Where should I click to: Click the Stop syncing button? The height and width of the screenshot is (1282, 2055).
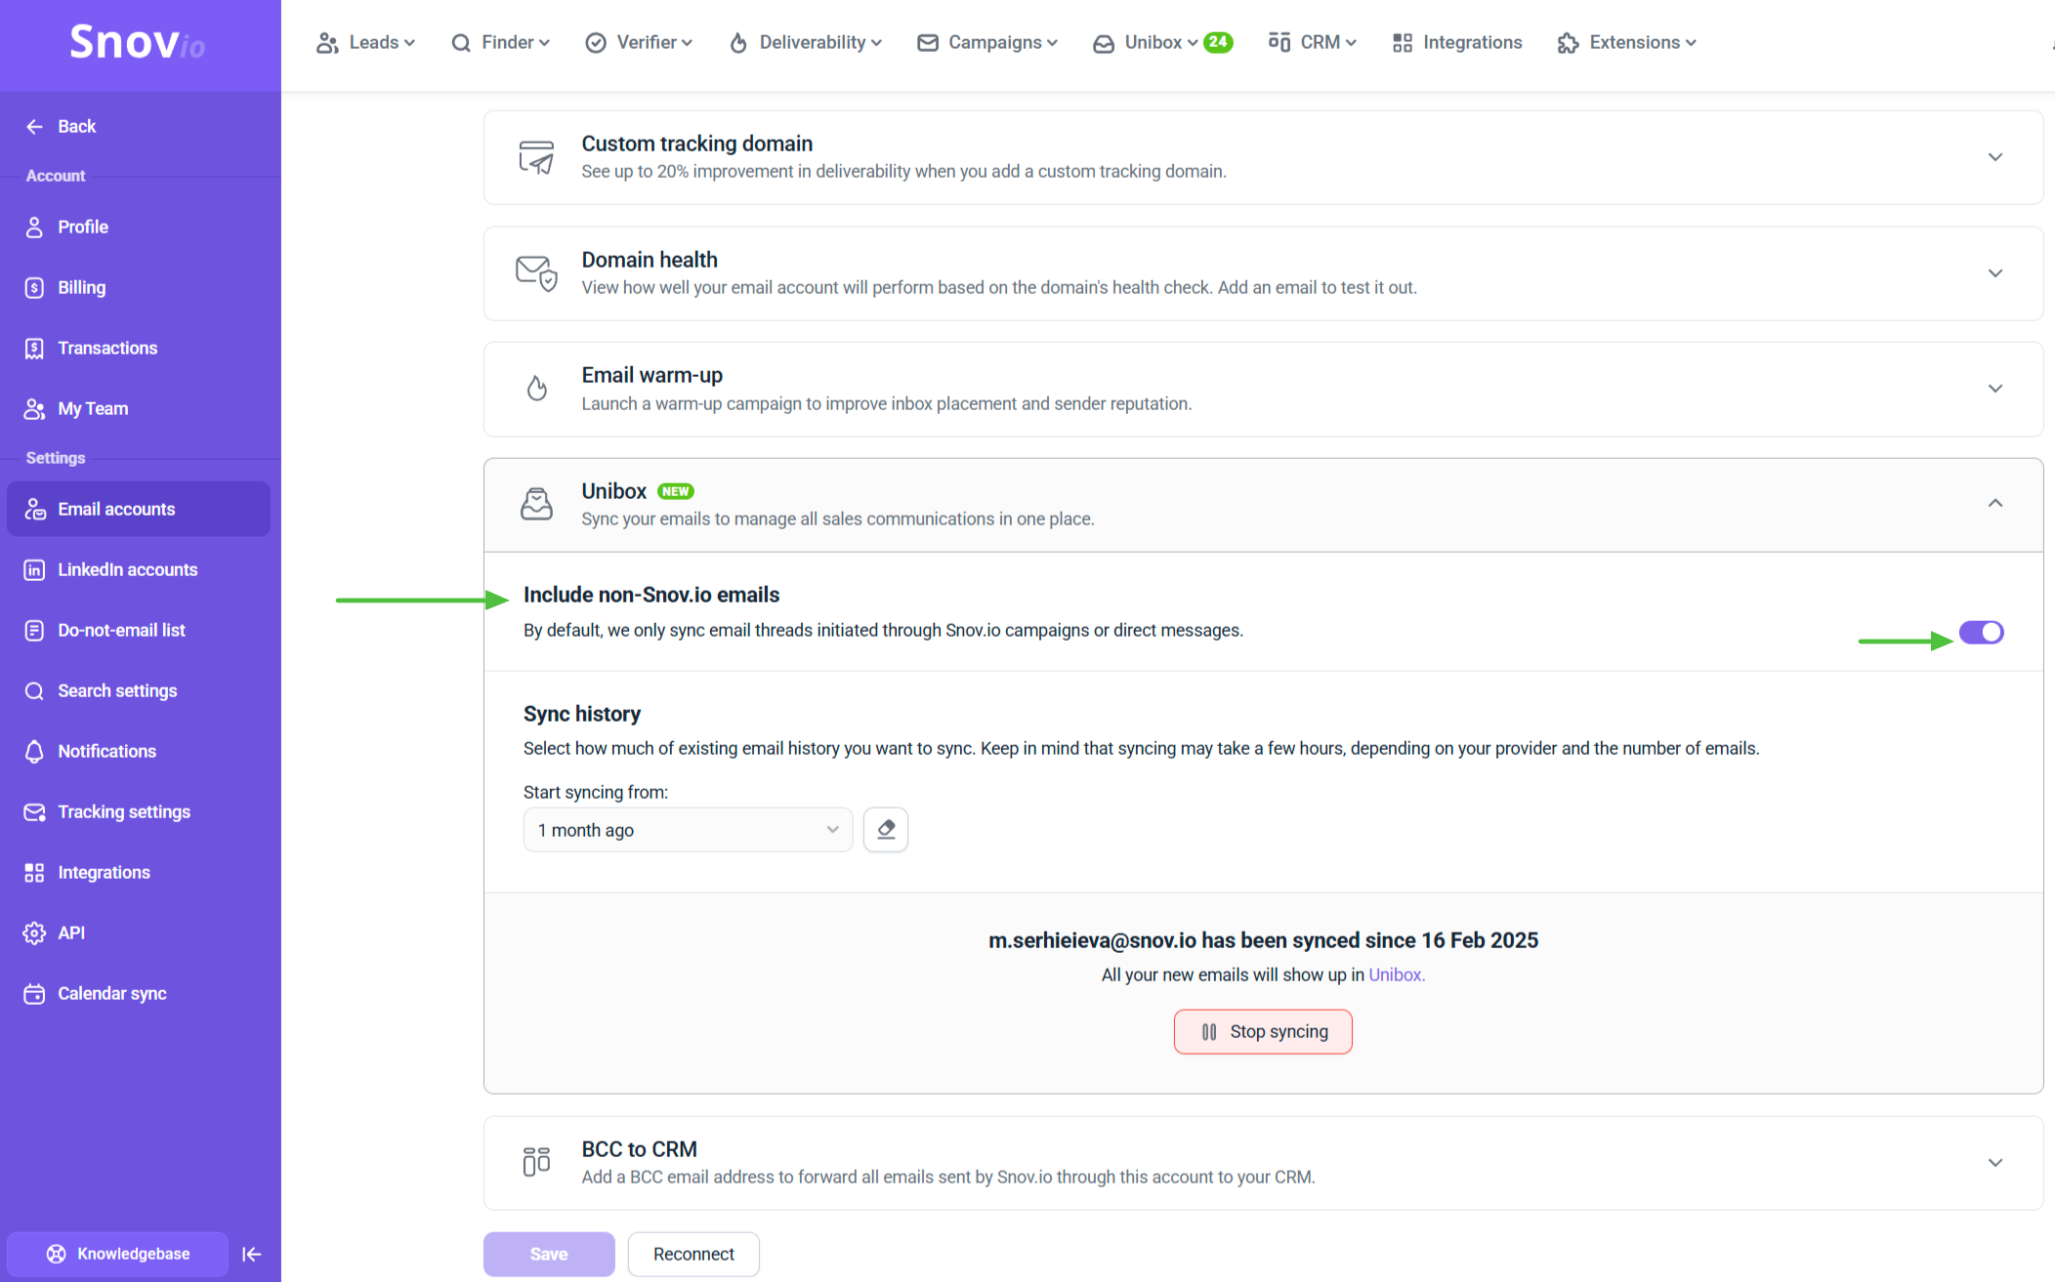pyautogui.click(x=1263, y=1032)
